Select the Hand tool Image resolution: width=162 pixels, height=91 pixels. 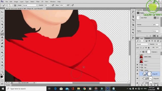click(2, 69)
